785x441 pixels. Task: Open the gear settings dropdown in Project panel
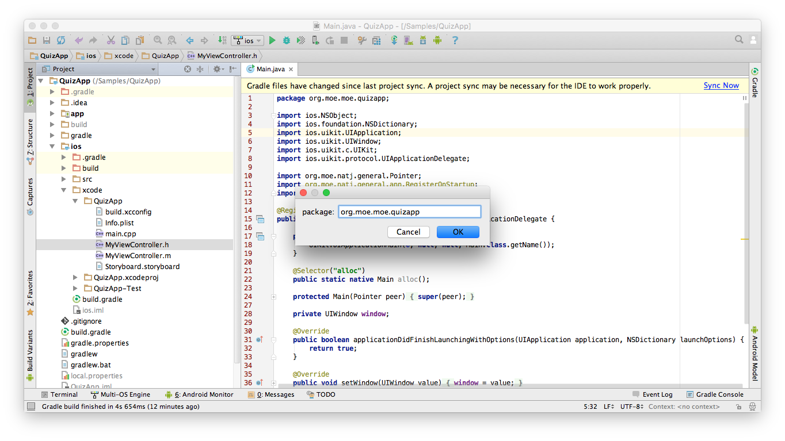(x=218, y=69)
